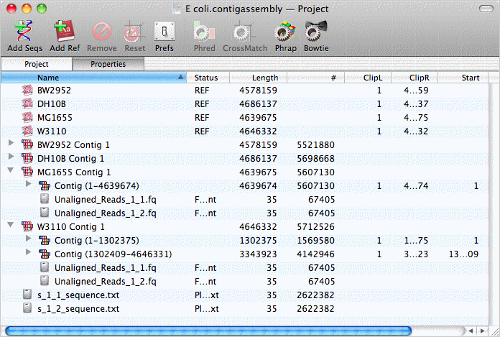
Task: Click the Contig (1302409-4646331) icon
Action: point(45,254)
